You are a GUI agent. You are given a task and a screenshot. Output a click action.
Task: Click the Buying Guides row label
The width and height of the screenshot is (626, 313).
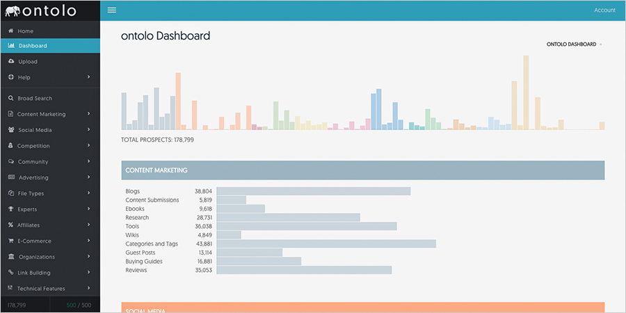(144, 262)
